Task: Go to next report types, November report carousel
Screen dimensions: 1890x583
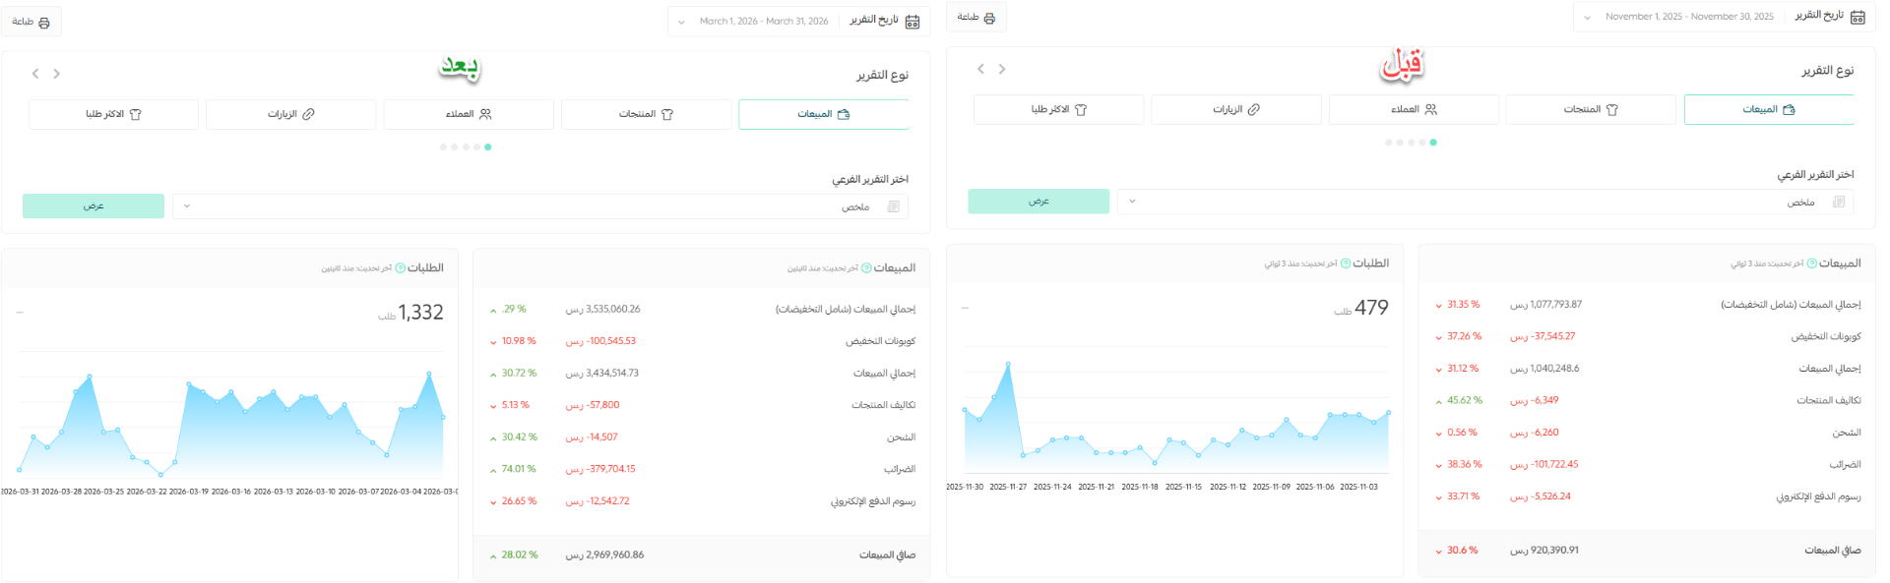Action: tap(980, 69)
